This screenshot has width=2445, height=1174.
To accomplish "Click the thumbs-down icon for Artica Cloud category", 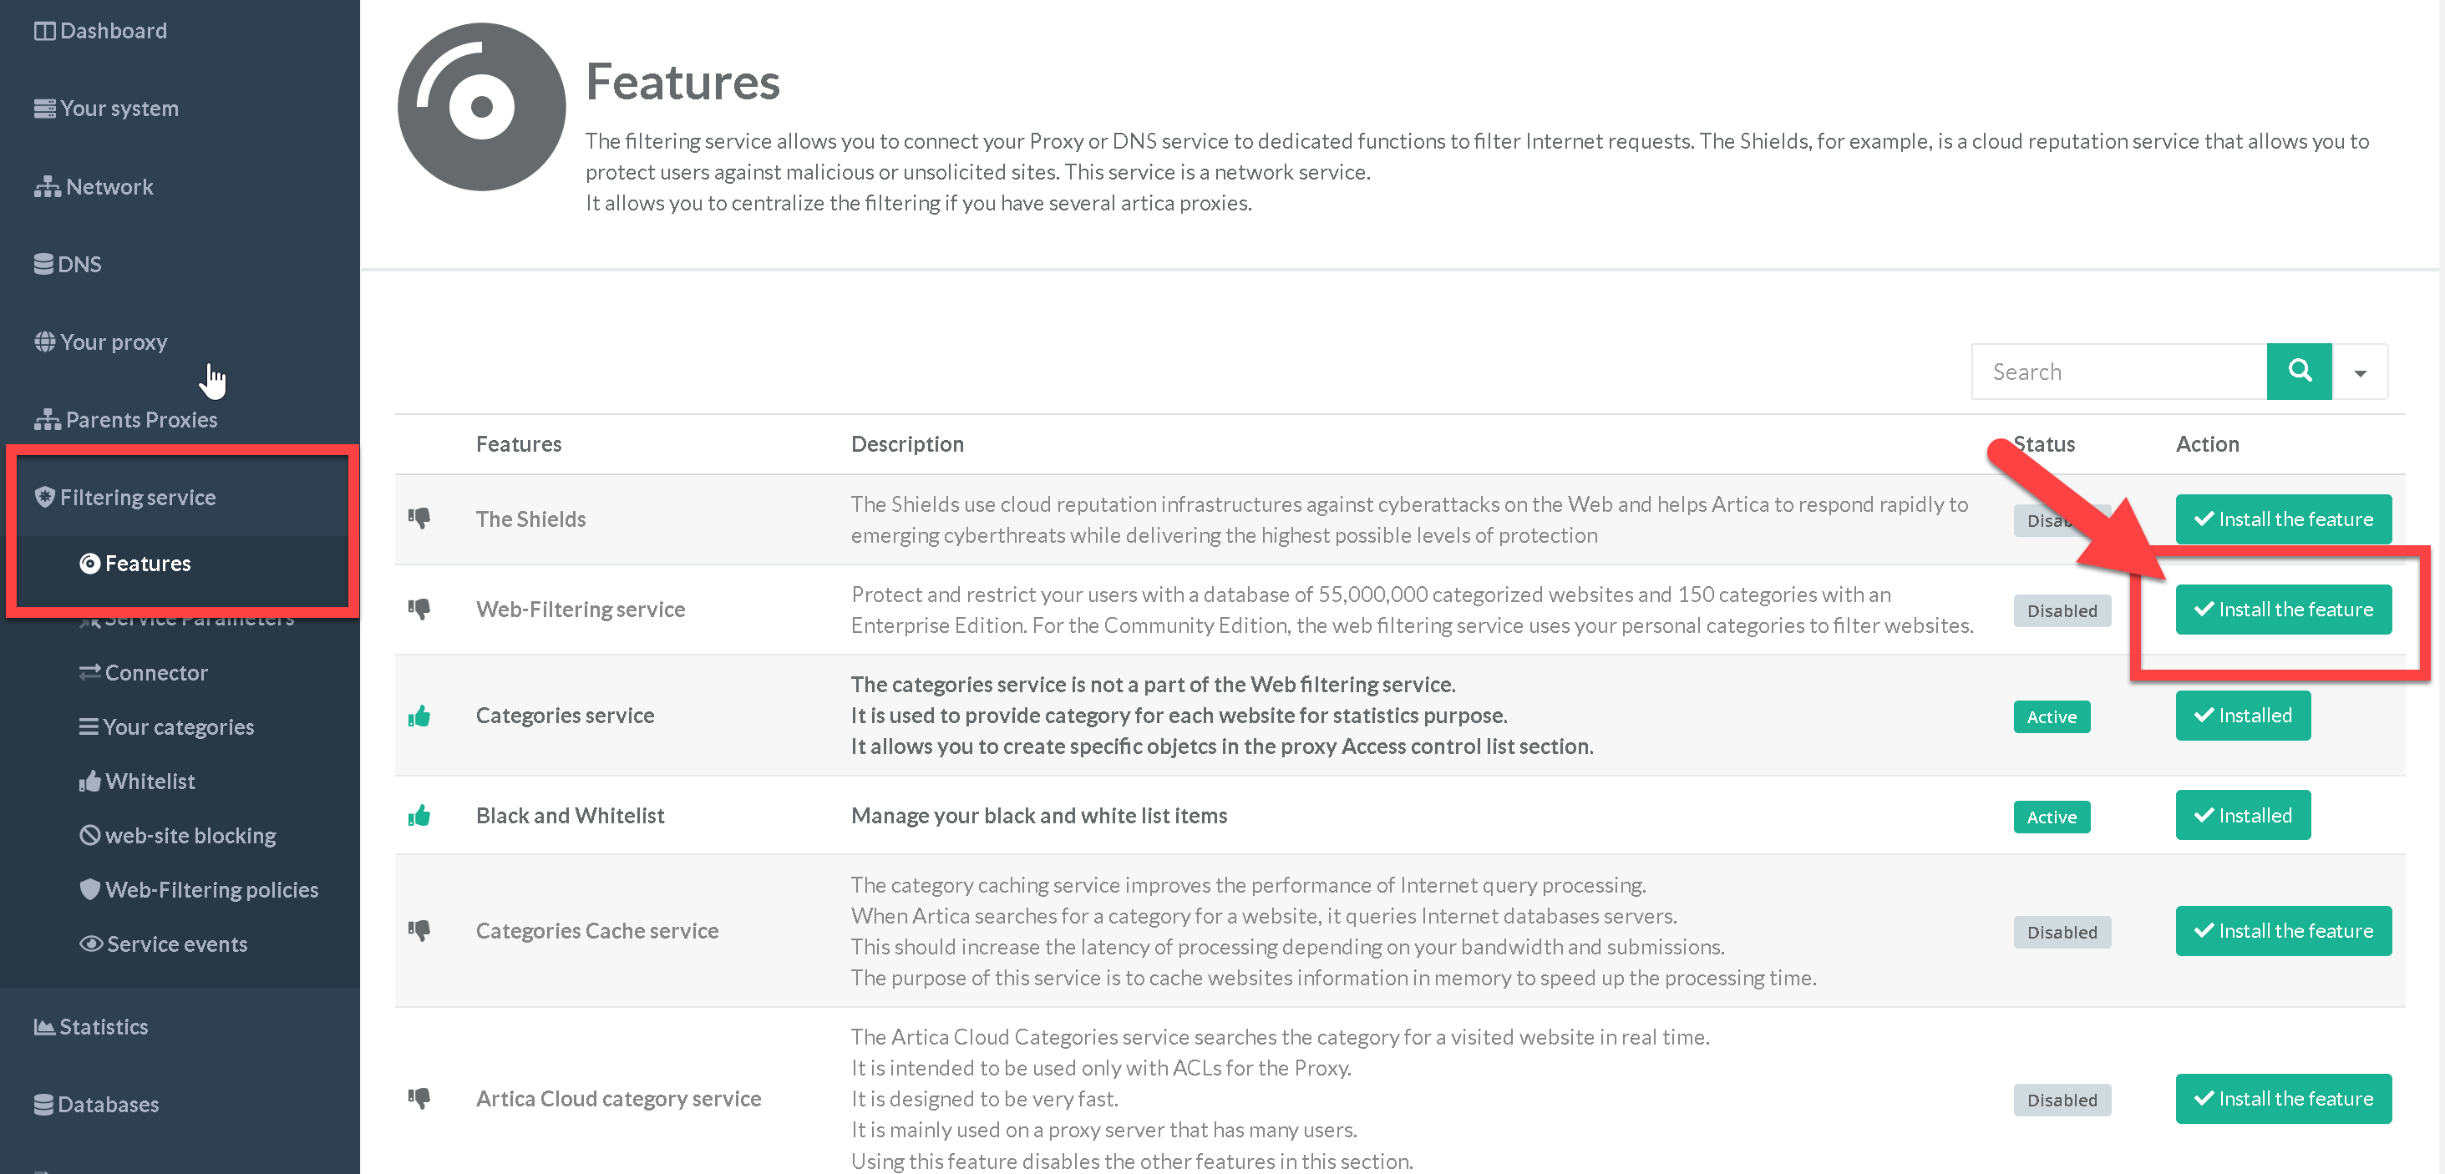I will (418, 1098).
